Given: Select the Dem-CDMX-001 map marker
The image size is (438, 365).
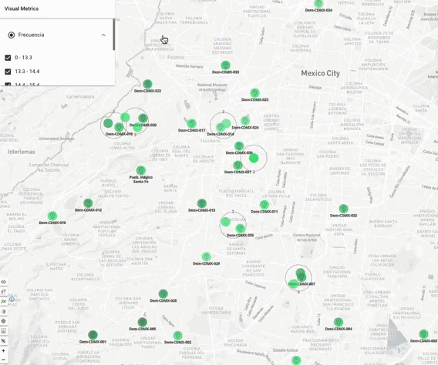Looking at the screenshot, I should (x=93, y=335).
